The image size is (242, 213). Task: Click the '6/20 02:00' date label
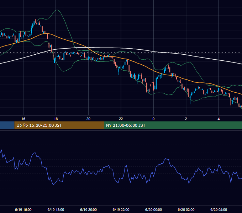click(x=186, y=209)
